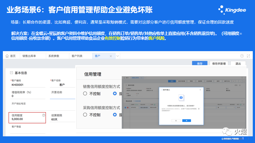Click the red delete-row minus icon in sales order grid
This screenshot has width=255, height=143.
128,107
